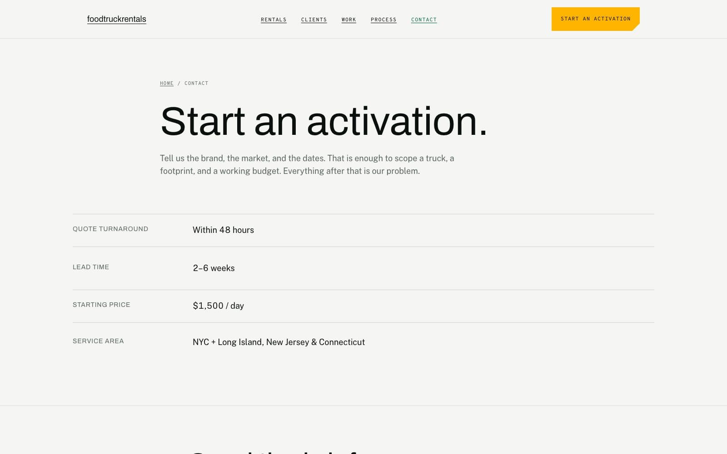727x454 pixels.
Task: Select the Contact nav link
Action: [424, 20]
